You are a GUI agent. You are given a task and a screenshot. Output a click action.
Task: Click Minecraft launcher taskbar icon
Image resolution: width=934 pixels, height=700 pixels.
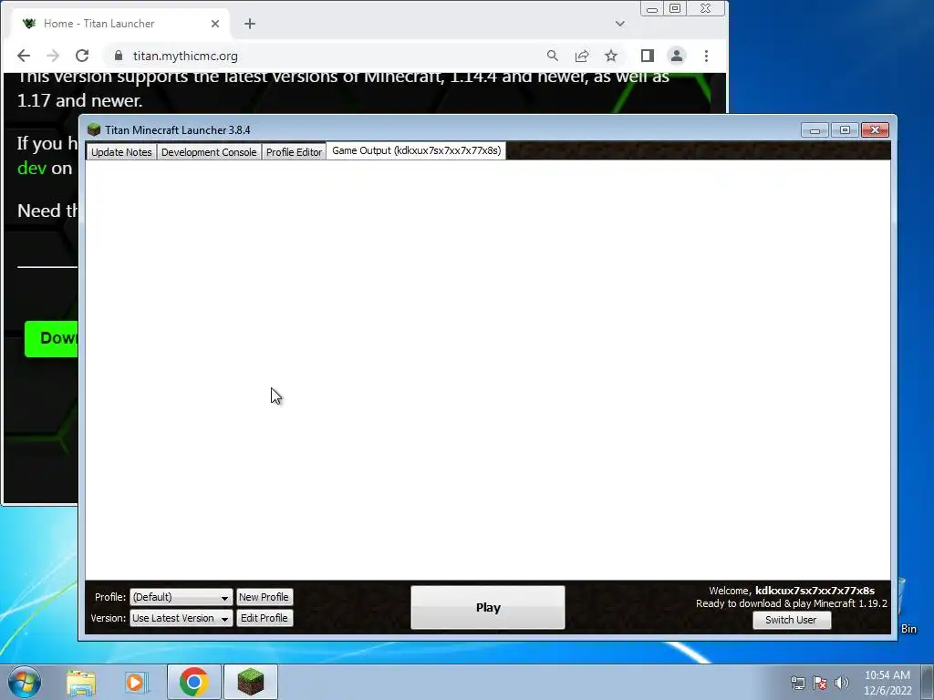(x=251, y=682)
